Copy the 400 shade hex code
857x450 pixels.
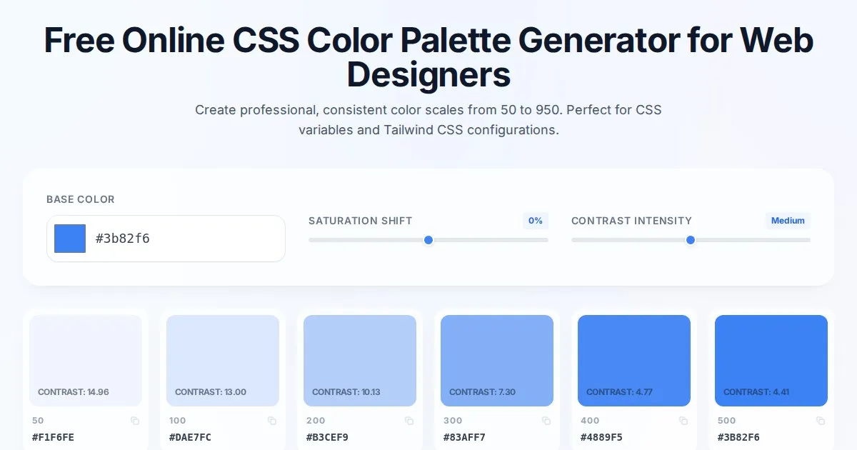(x=683, y=421)
